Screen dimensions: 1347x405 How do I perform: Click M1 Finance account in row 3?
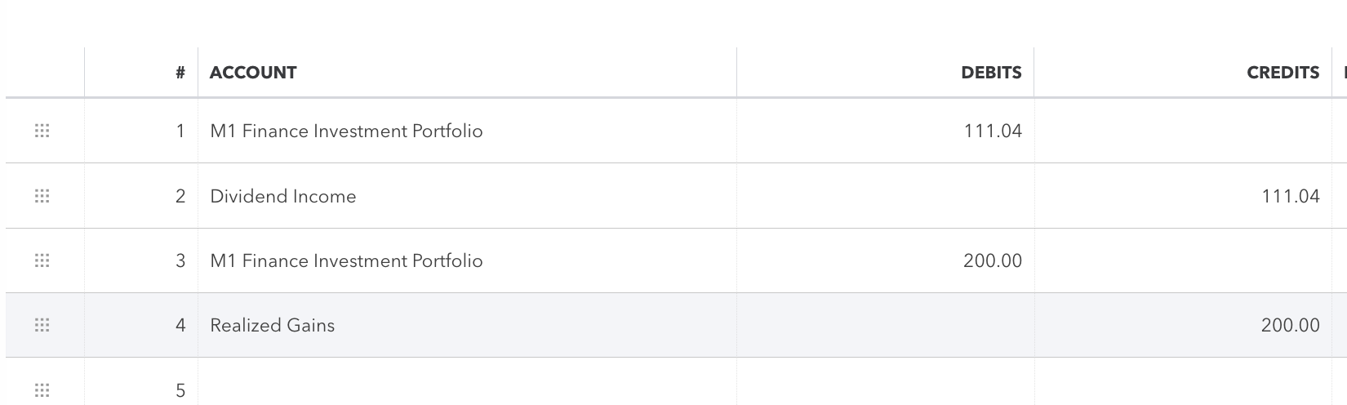click(346, 260)
